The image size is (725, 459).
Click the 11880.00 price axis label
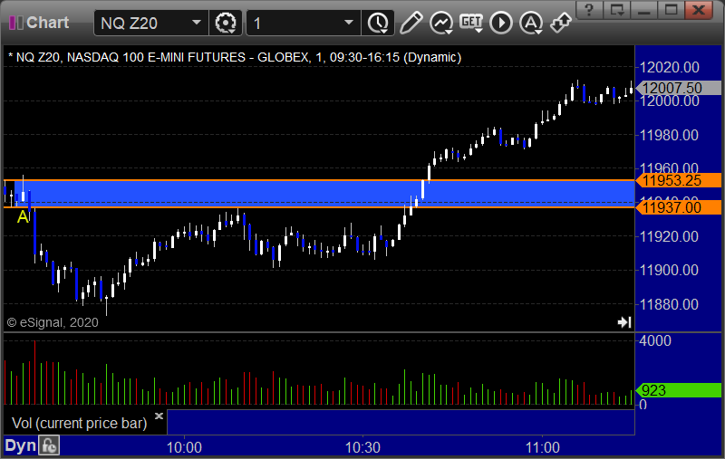[x=669, y=304]
